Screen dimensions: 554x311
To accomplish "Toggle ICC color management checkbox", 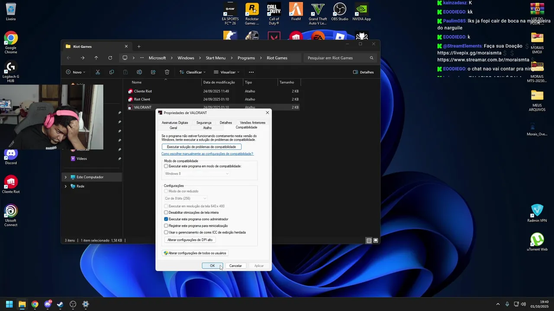I will pos(166,232).
